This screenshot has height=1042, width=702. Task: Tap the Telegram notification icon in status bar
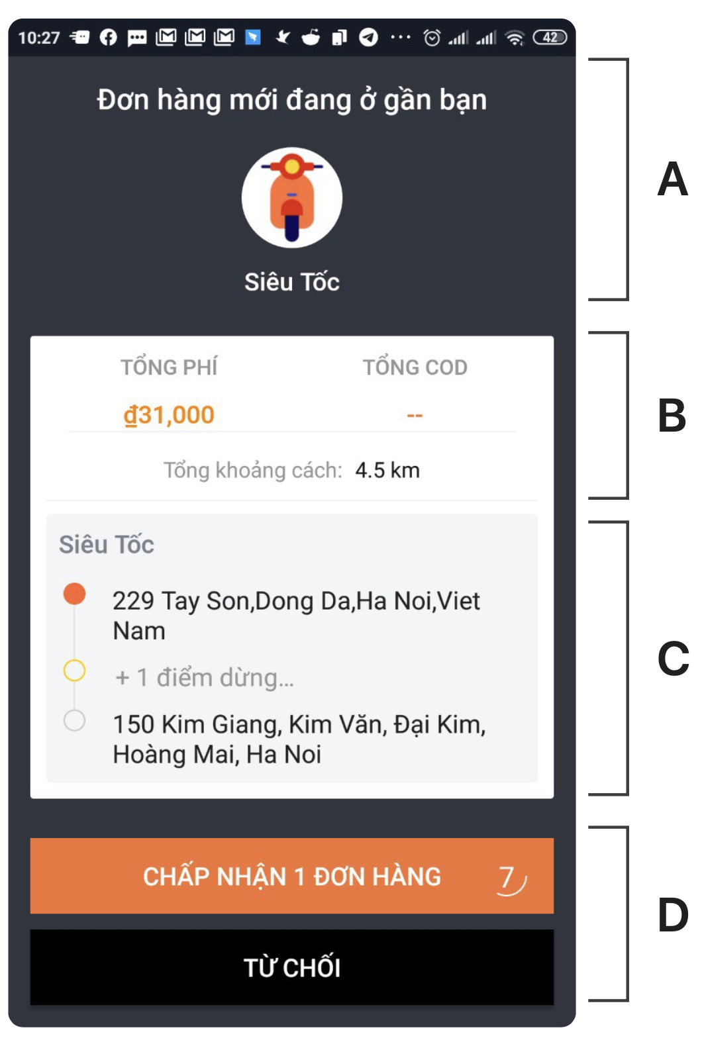(368, 37)
